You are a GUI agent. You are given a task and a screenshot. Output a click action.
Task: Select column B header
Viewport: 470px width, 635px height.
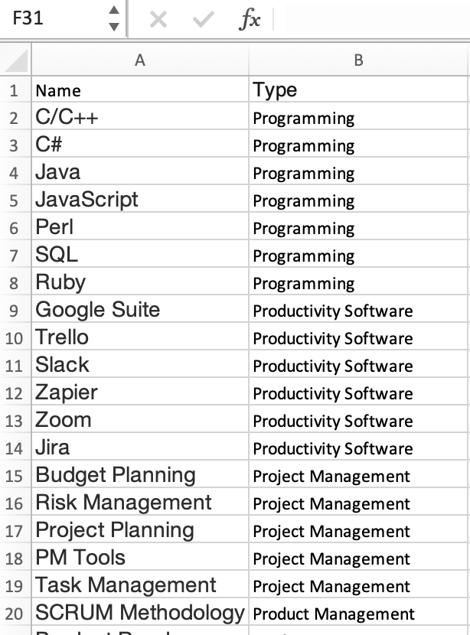358,60
